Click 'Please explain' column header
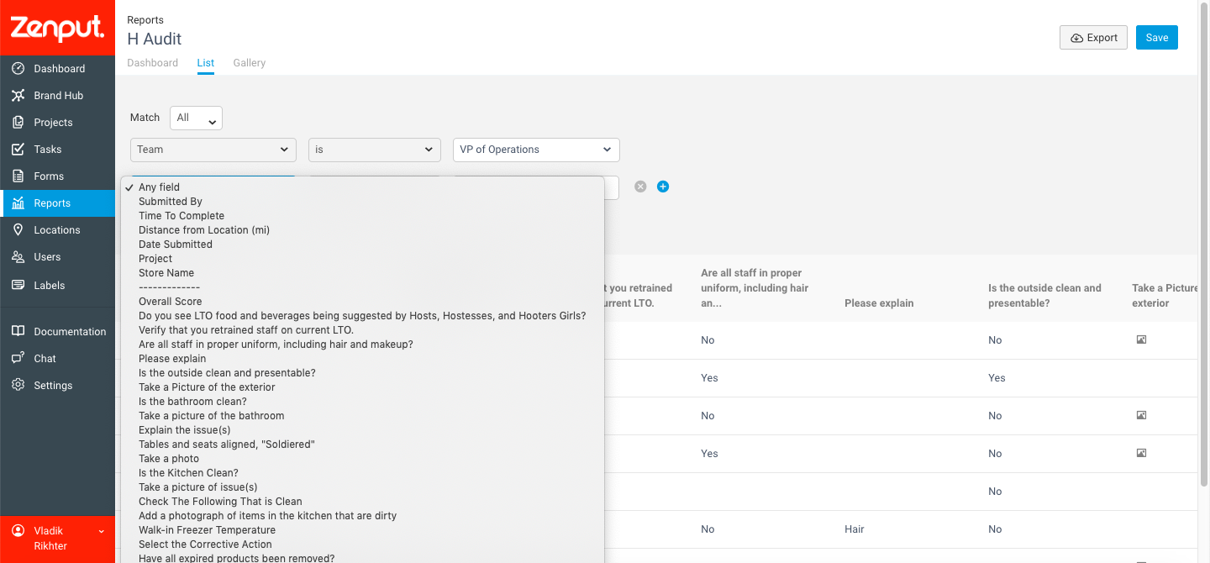 coord(879,303)
